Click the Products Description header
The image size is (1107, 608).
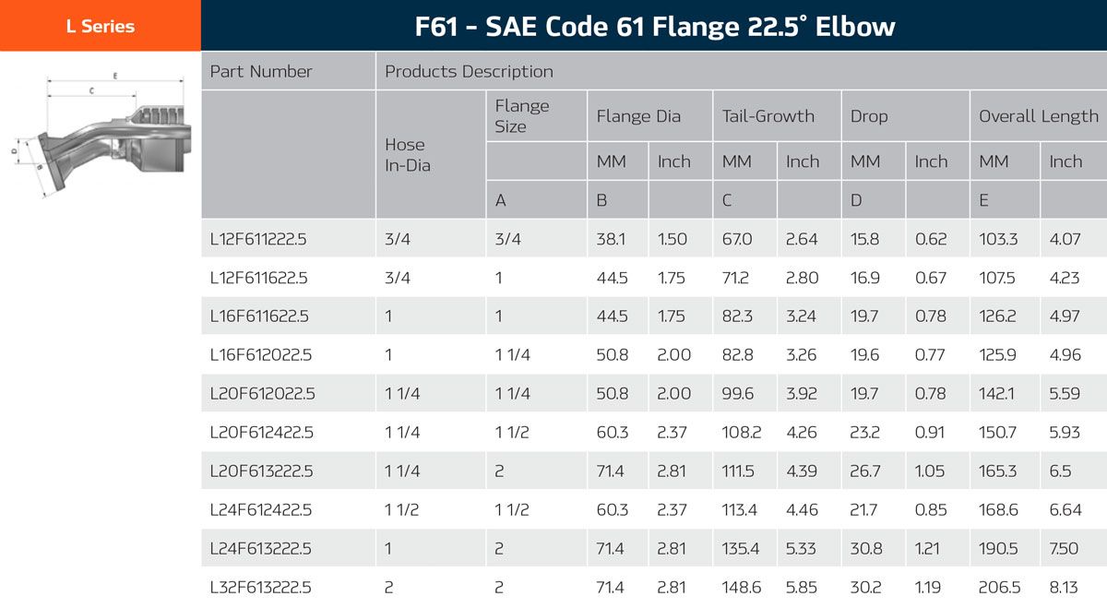[469, 71]
